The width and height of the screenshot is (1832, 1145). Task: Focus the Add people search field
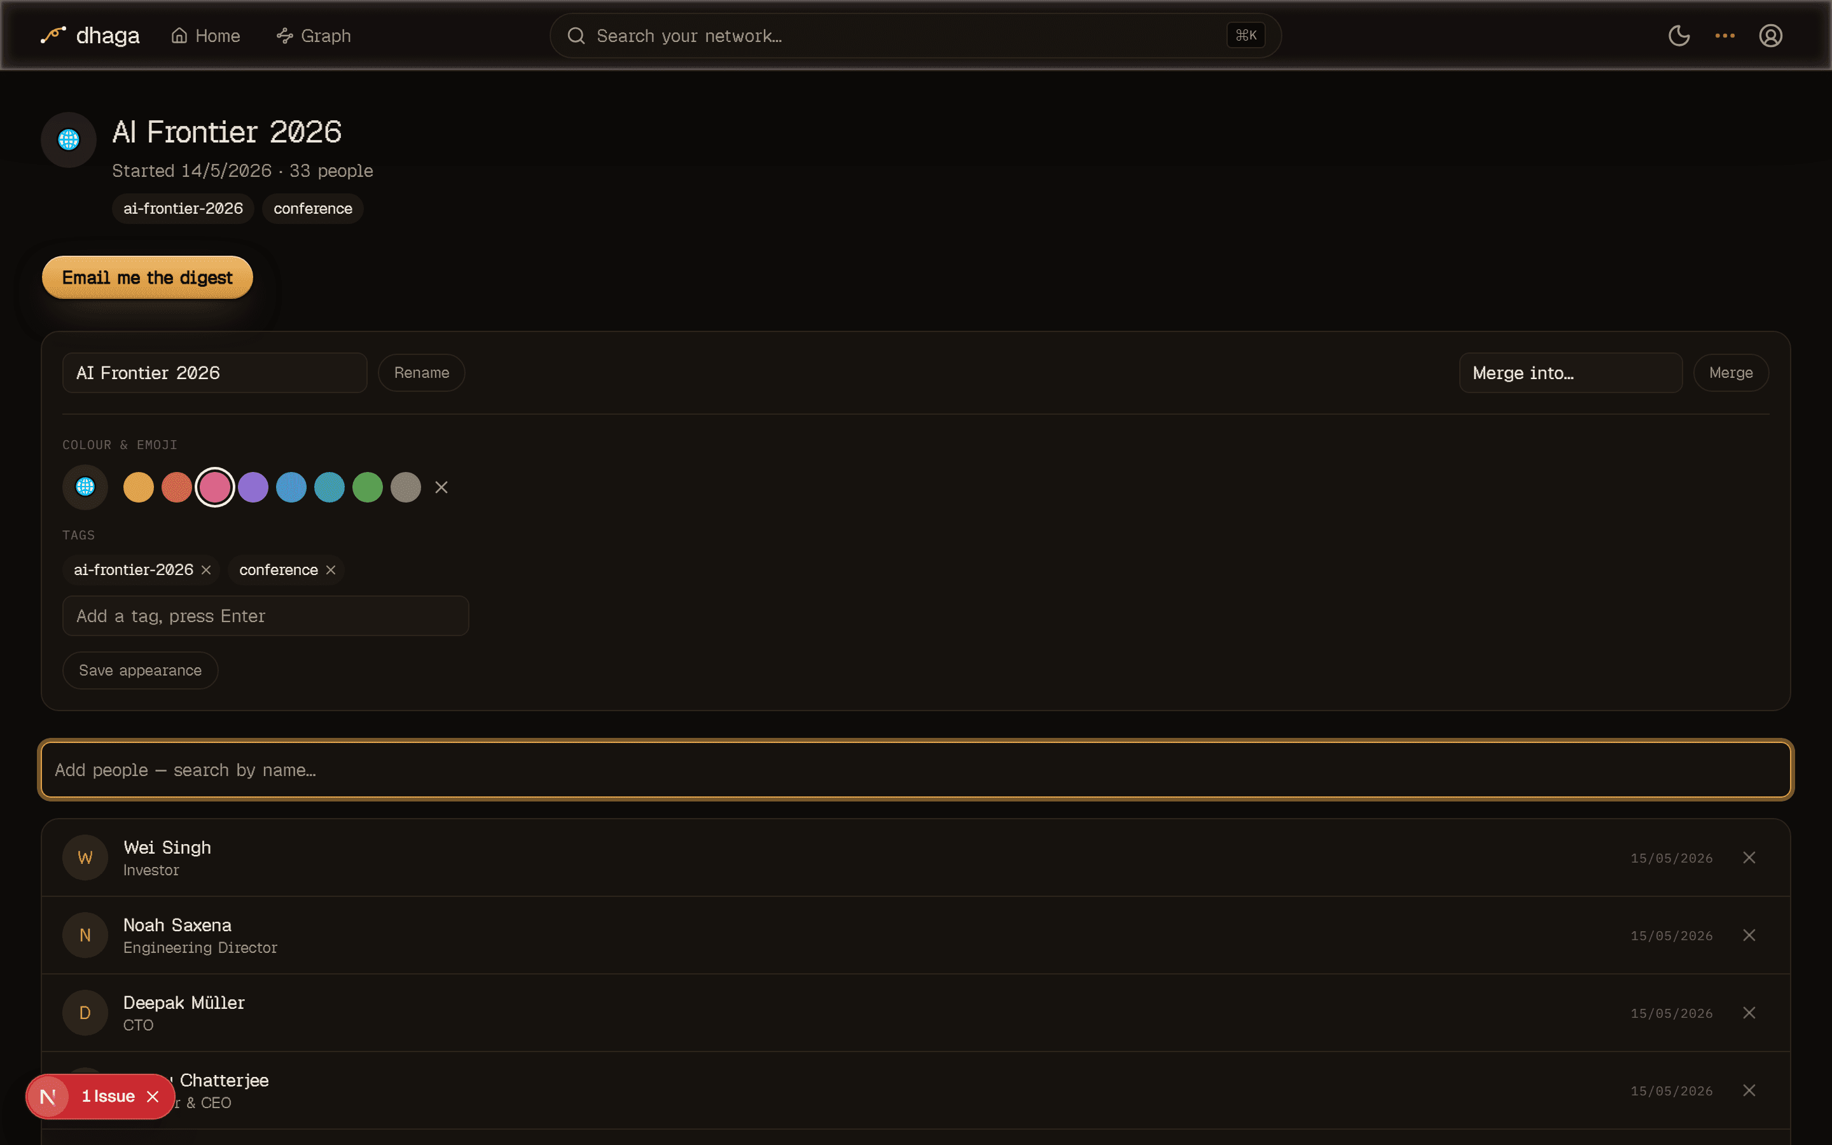point(916,770)
